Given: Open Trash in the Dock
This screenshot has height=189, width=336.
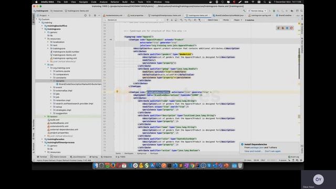Looking at the screenshot, I should (240, 165).
